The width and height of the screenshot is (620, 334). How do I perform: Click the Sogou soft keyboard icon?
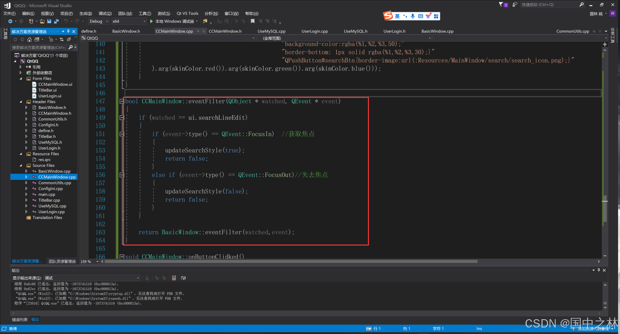(420, 16)
